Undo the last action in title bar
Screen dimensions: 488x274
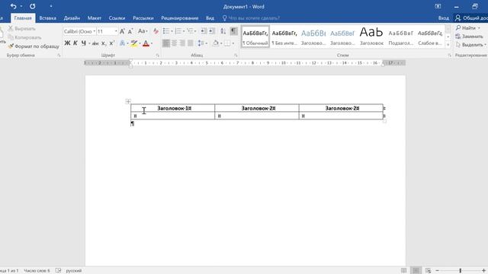tap(14, 6)
